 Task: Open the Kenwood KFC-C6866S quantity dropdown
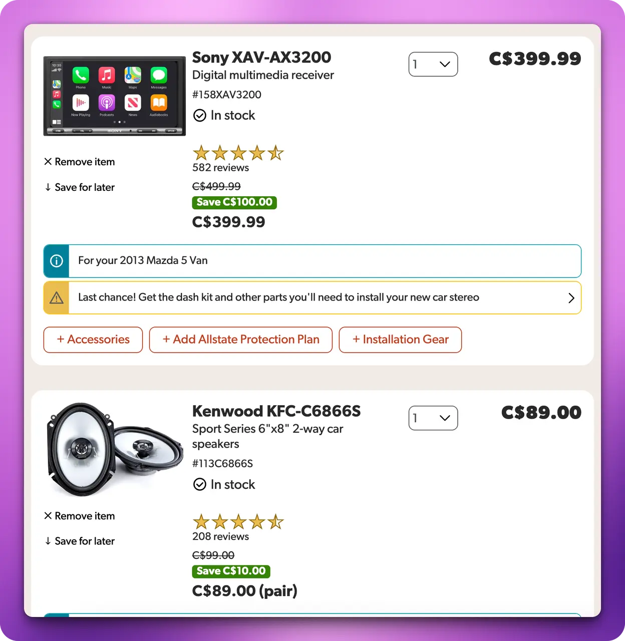433,418
